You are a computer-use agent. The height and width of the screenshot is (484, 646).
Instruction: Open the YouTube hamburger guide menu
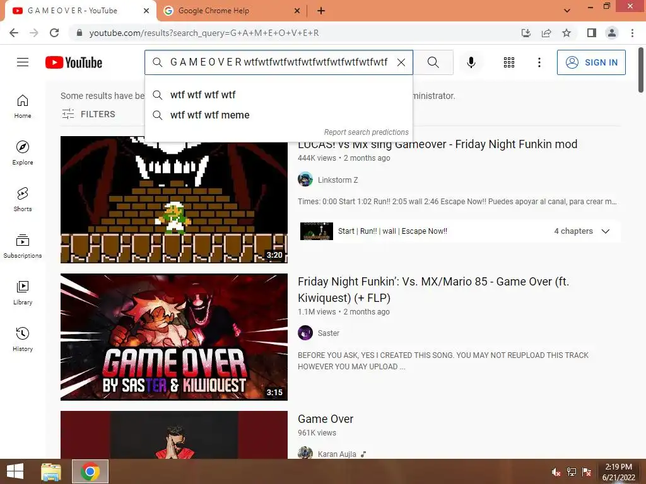23,62
